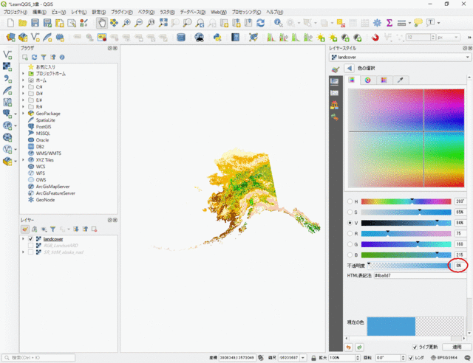This screenshot has height=363, width=473.
Task: Click the Apply button
Action: (x=457, y=347)
